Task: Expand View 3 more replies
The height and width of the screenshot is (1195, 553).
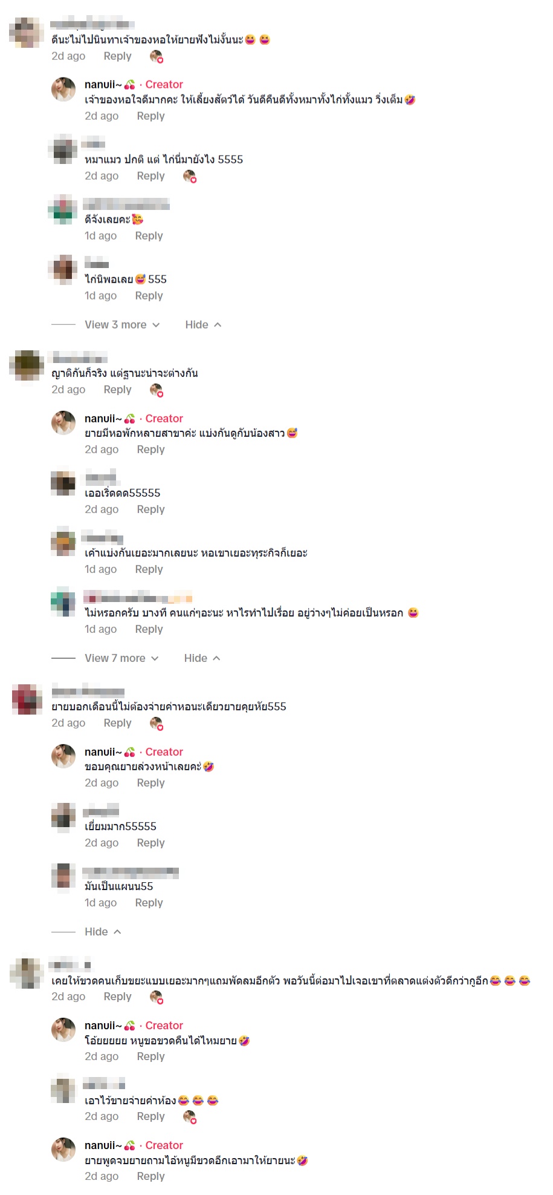Action: (x=122, y=325)
